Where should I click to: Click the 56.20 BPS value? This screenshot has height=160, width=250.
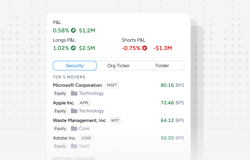pos(172,138)
